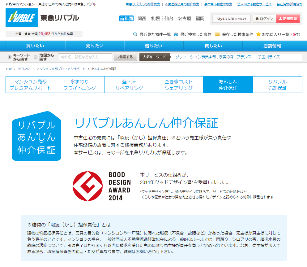Screen dimensions: 307x267
Task: Select the 札幌 region
Action: click(156, 19)
